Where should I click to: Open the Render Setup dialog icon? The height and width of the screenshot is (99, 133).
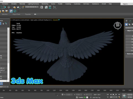pyautogui.click(x=42, y=7)
